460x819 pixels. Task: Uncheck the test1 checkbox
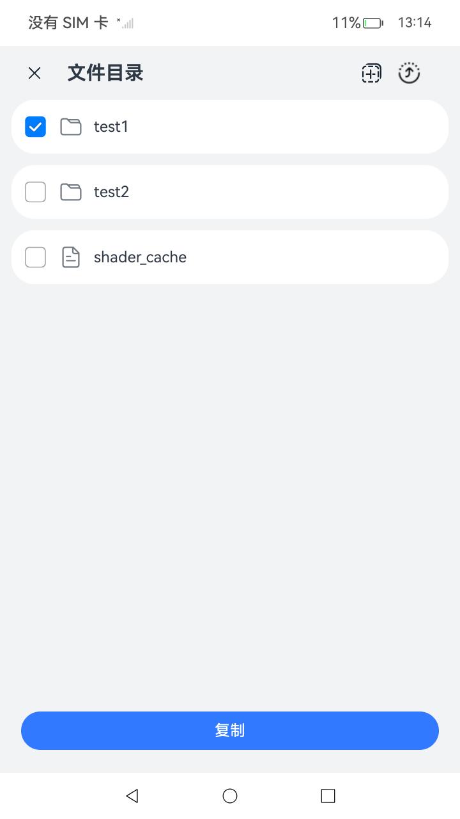[x=35, y=127]
